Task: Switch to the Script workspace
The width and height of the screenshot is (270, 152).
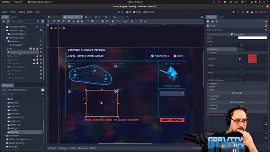Action: click(137, 12)
